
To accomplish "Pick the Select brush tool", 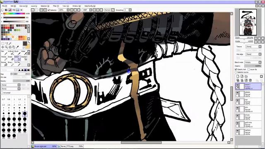I will (x=17, y=58).
